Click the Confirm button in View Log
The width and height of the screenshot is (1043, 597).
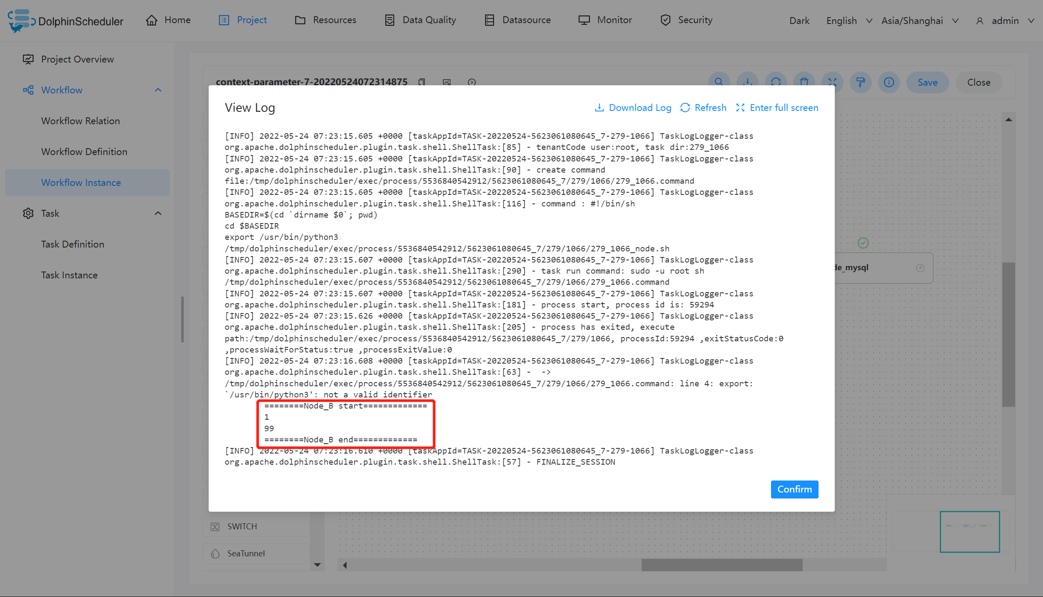[794, 489]
